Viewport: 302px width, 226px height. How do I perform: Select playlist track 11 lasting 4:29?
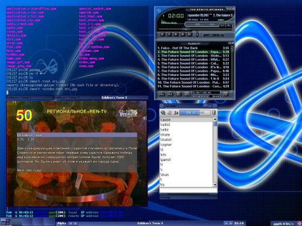coord(193,86)
